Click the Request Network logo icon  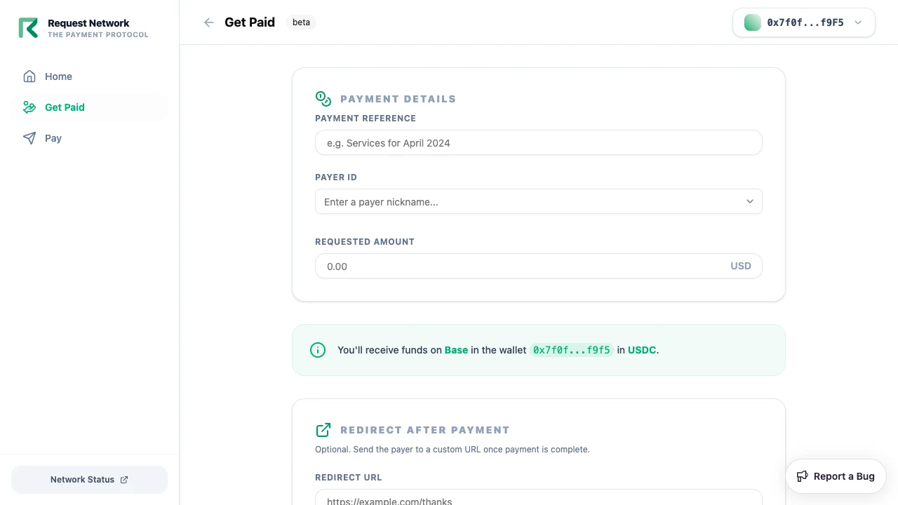tap(28, 28)
